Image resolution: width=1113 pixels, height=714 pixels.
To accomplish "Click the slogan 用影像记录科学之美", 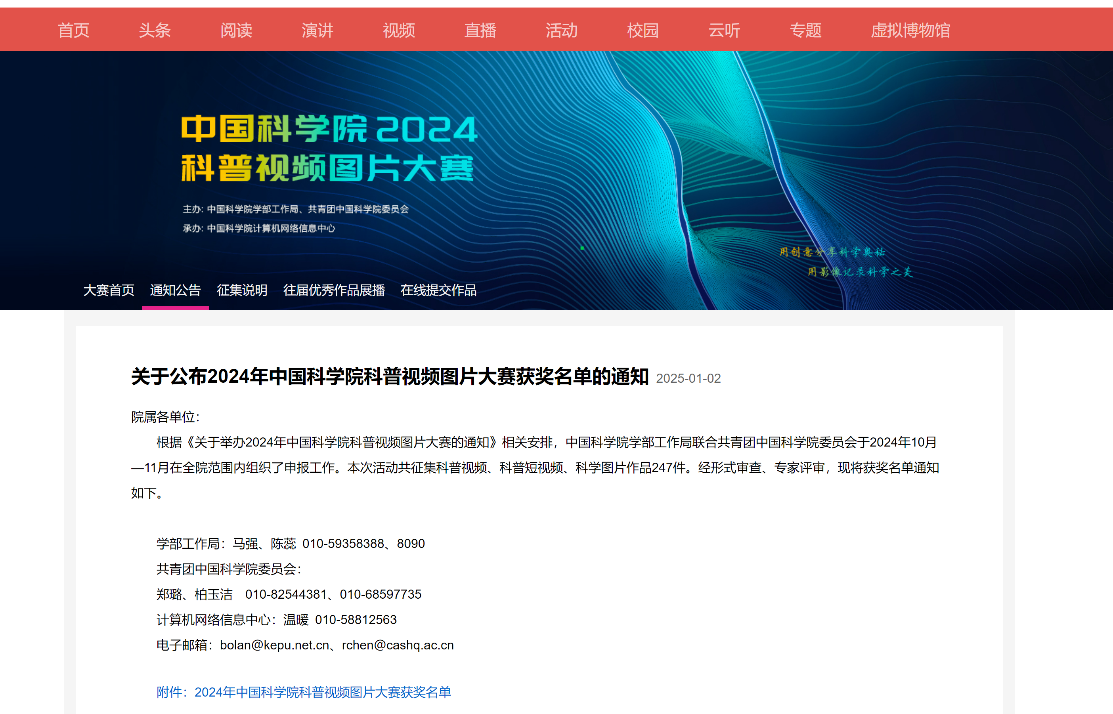I will point(860,272).
